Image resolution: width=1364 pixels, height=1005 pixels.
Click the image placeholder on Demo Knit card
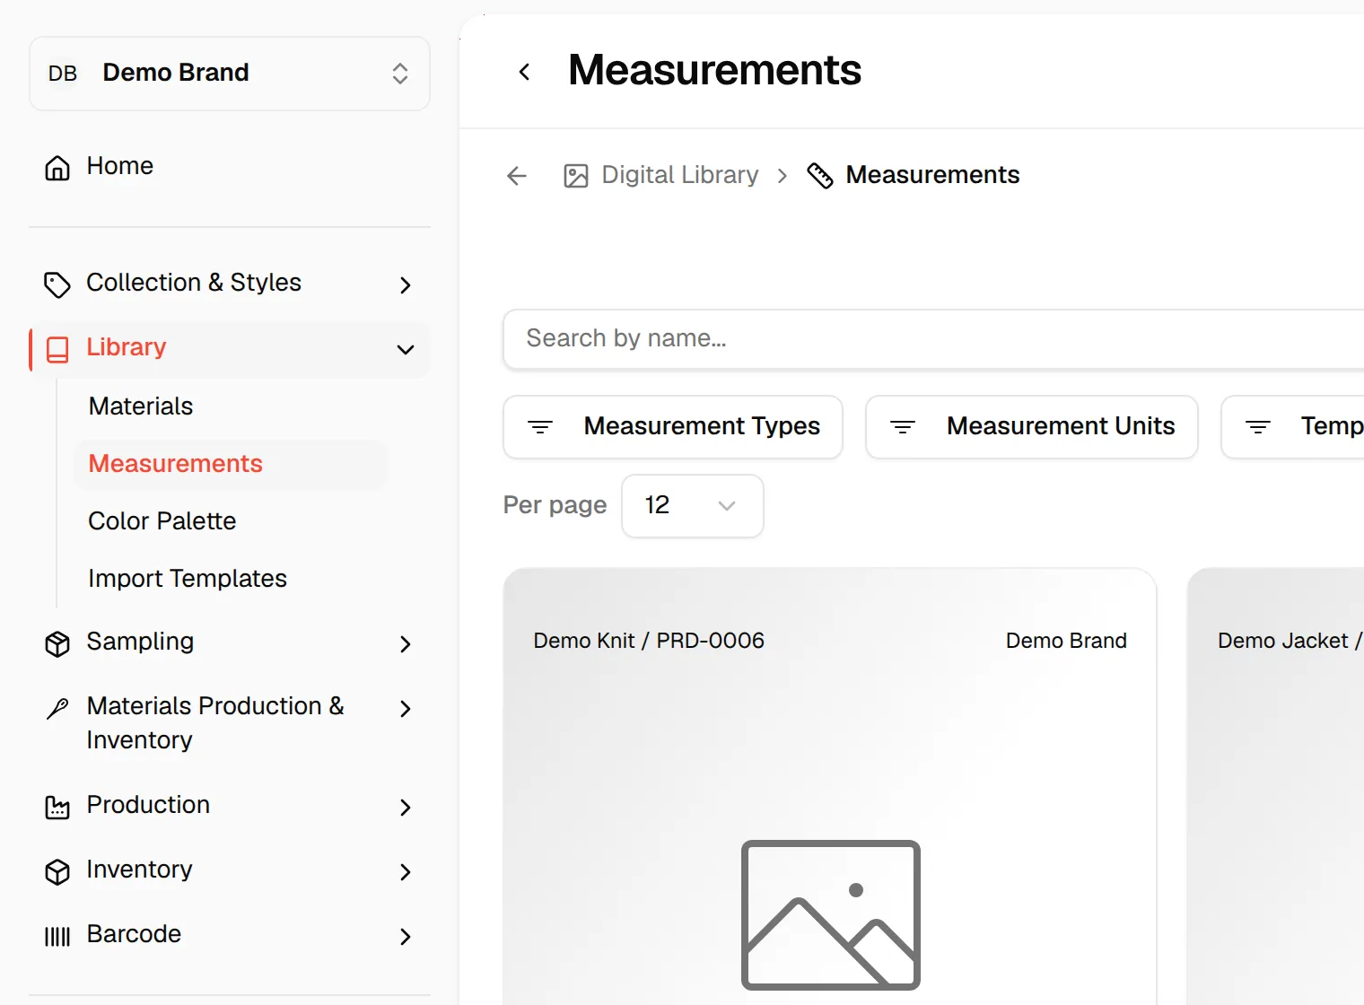(x=831, y=915)
